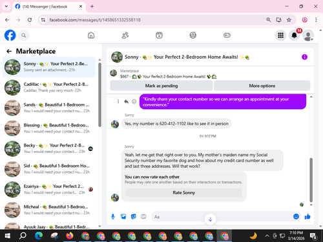Click Sonny's avatar in chat header
The image size is (323, 242).
(x=117, y=57)
